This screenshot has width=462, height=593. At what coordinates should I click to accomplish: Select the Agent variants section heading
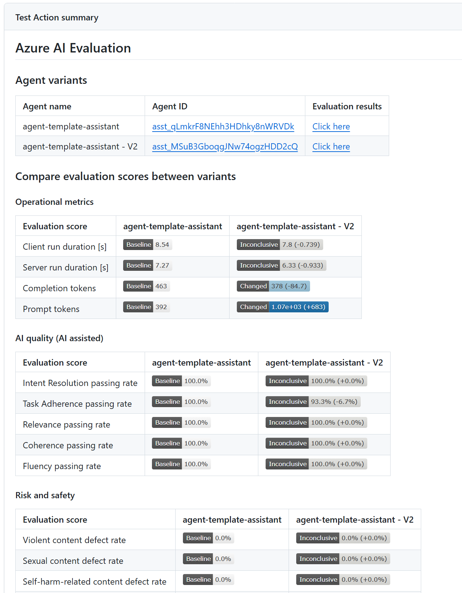point(51,80)
